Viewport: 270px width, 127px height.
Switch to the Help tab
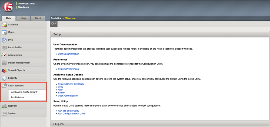pyautogui.click(x=23, y=18)
